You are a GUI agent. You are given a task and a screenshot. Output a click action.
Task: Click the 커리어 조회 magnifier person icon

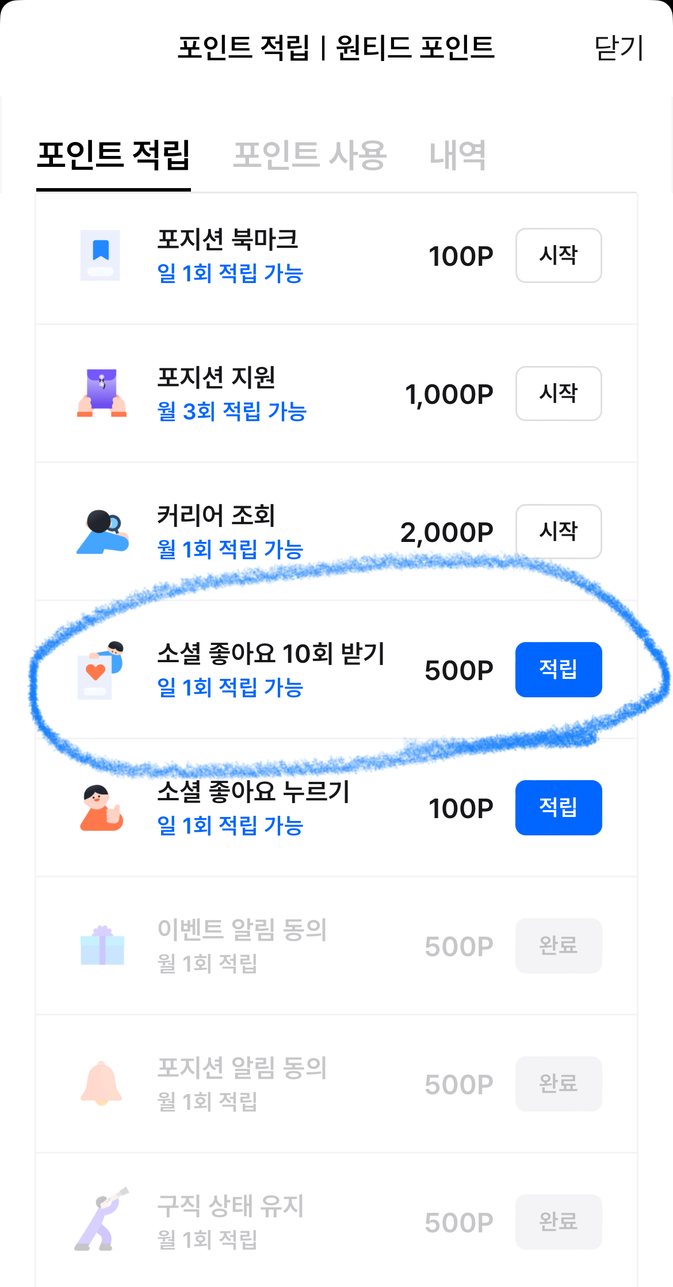tap(102, 532)
